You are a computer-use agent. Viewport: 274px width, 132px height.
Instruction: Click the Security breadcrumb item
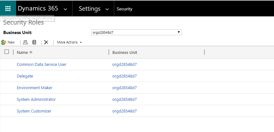click(x=124, y=9)
